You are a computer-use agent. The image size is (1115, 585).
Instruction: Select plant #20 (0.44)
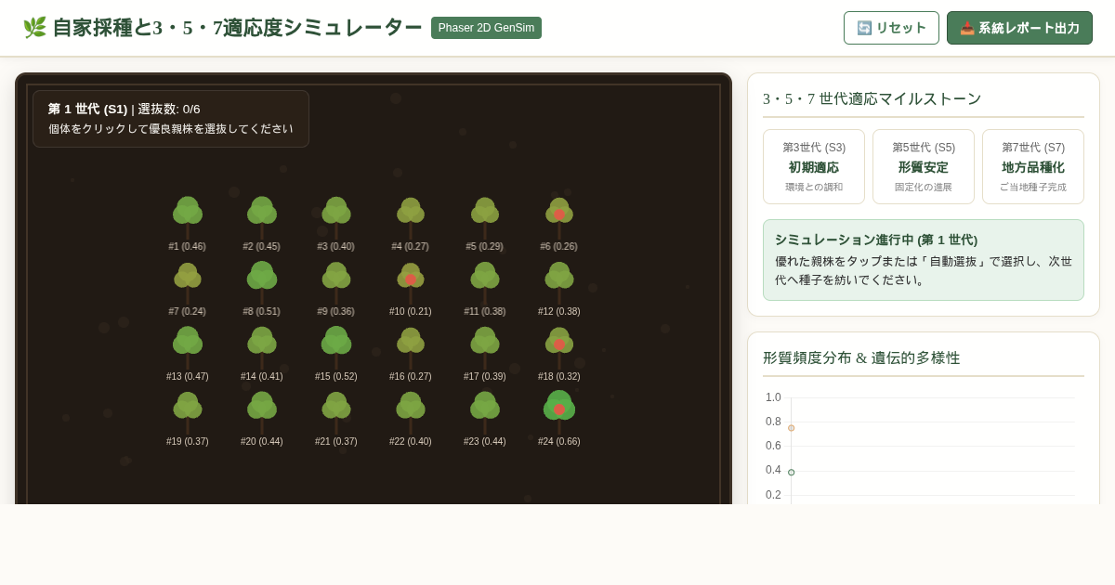(262, 414)
